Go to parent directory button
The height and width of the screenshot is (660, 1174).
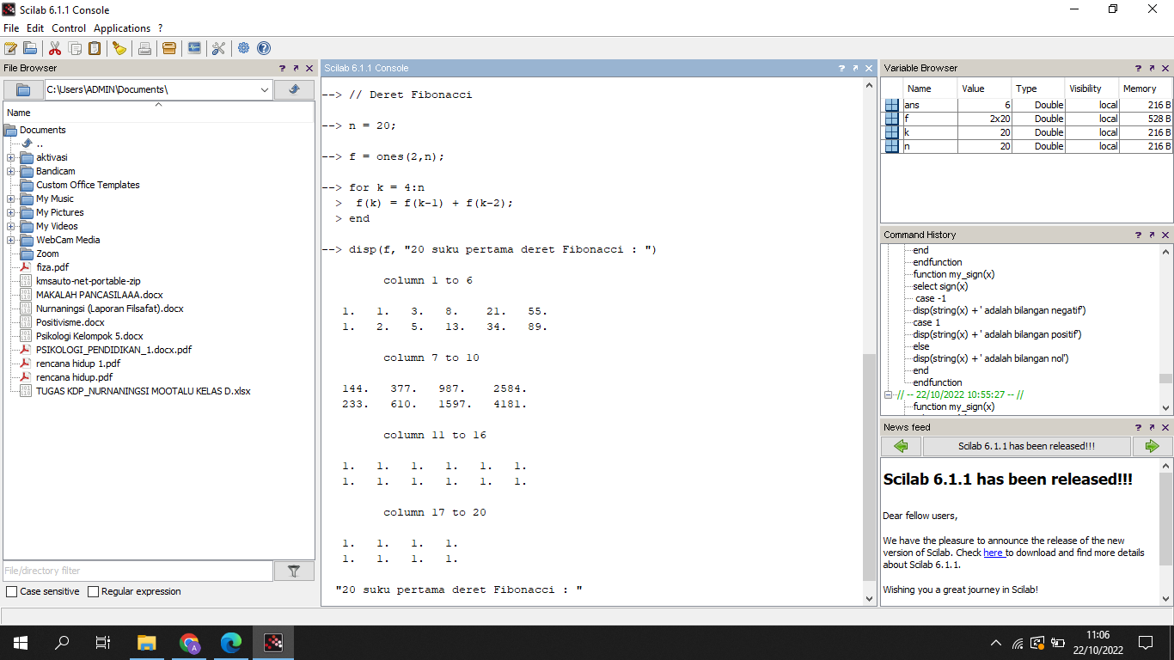point(294,89)
